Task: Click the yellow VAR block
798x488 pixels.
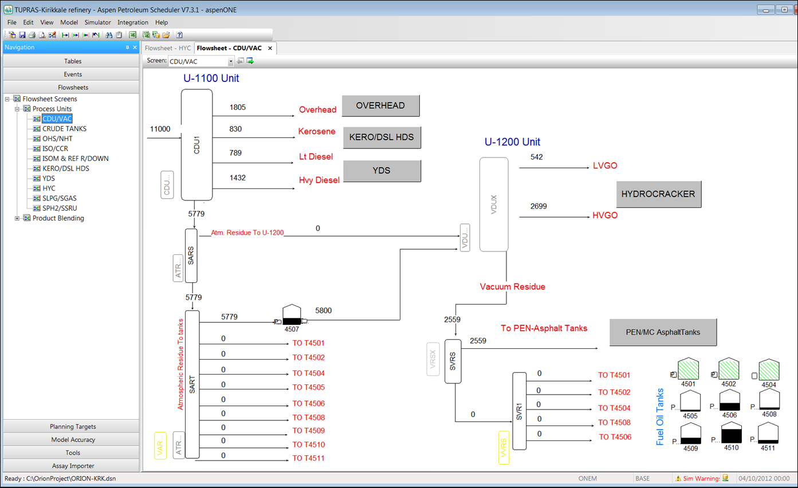Action: click(161, 444)
